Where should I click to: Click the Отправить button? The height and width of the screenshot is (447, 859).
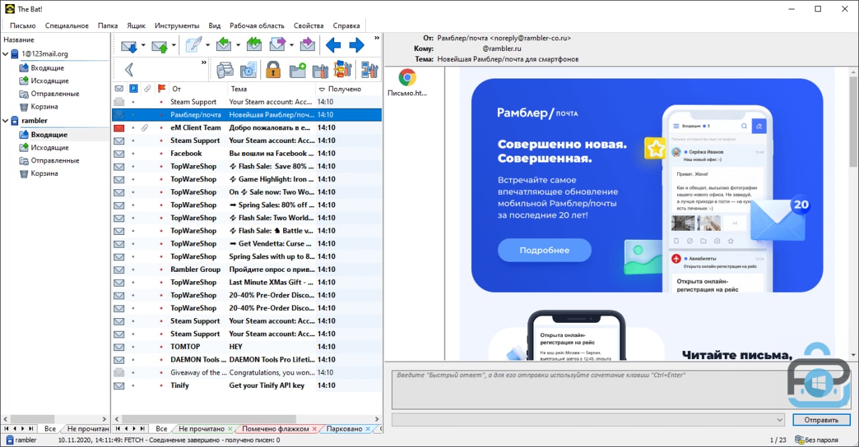(821, 420)
